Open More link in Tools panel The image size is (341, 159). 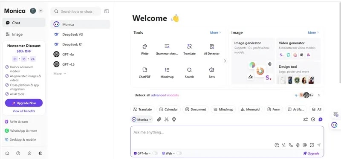(x=215, y=33)
